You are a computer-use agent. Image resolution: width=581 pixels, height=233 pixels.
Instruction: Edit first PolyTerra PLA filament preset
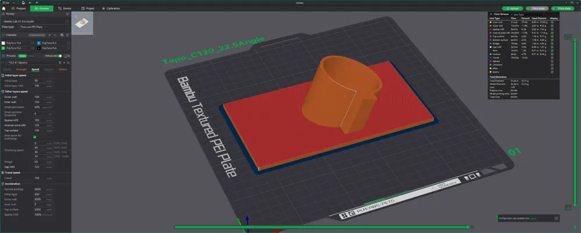(x=33, y=43)
